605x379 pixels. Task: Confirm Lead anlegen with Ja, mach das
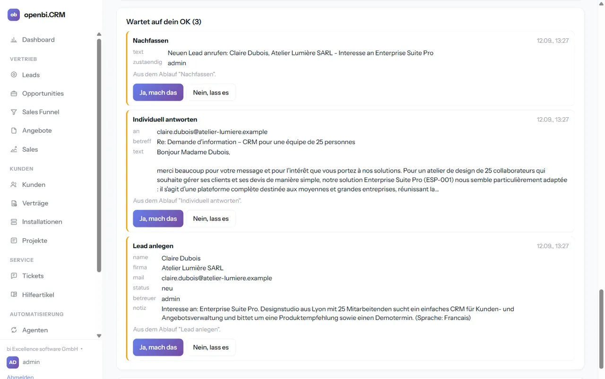(x=158, y=347)
